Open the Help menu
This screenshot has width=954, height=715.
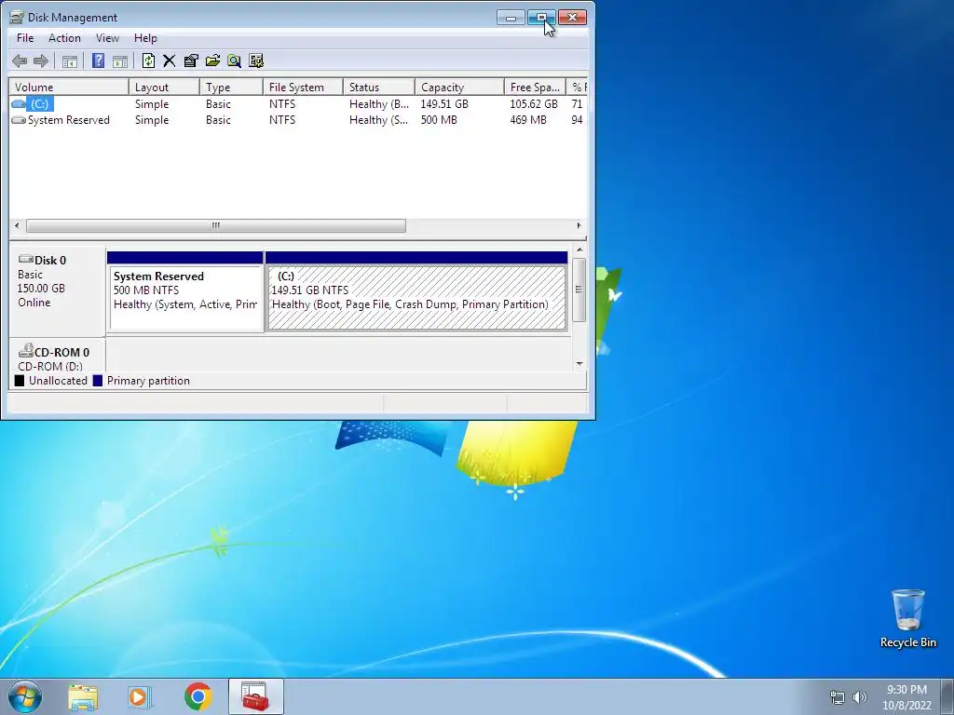pos(145,37)
